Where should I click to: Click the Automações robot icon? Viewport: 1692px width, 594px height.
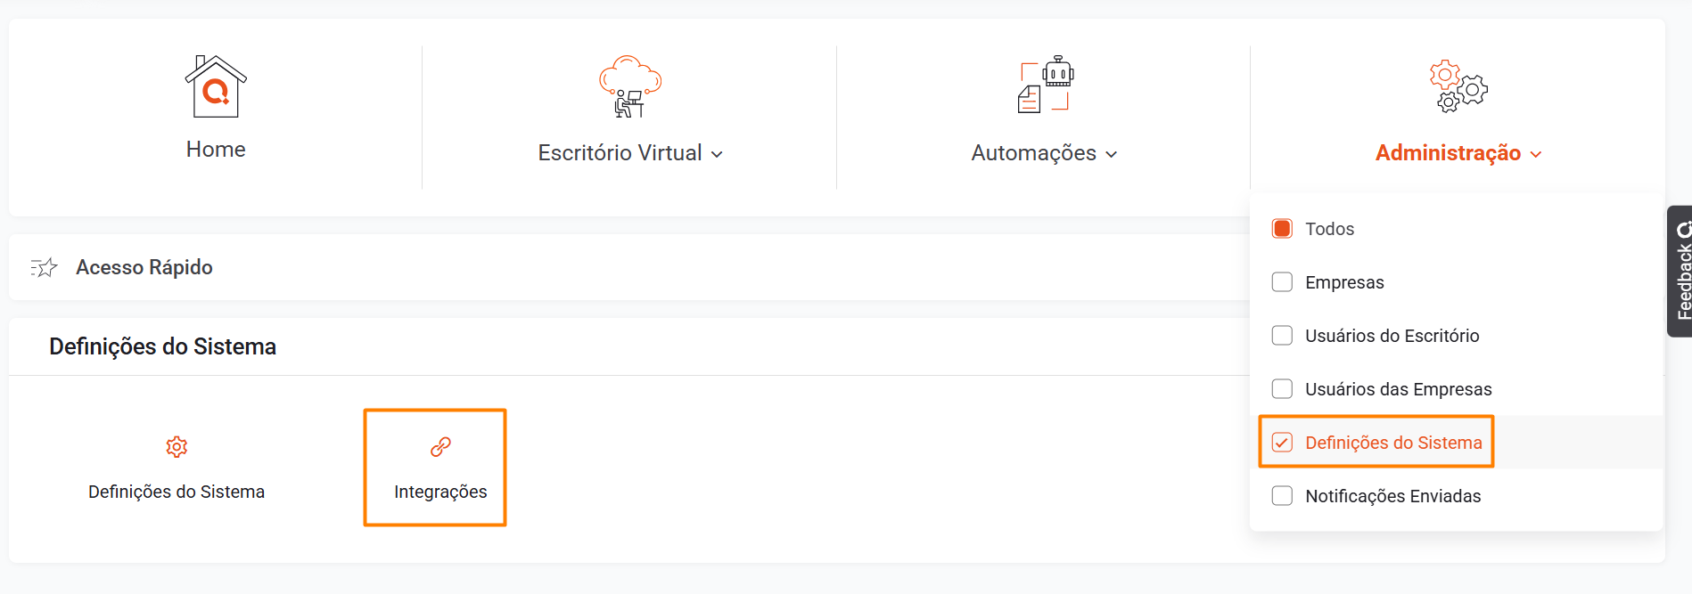pyautogui.click(x=1045, y=85)
